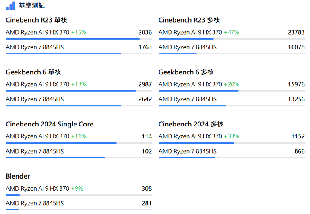Click the +33% gain label
This screenshot has width=310, height=214.
[x=232, y=136]
